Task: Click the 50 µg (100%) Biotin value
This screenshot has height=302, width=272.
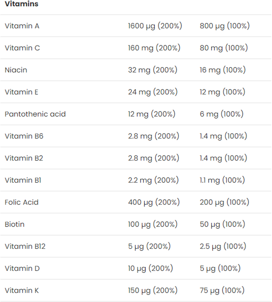Action: point(222,224)
